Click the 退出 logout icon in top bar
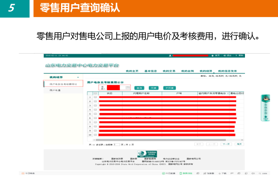This screenshot has width=278, height=181. (x=228, y=55)
